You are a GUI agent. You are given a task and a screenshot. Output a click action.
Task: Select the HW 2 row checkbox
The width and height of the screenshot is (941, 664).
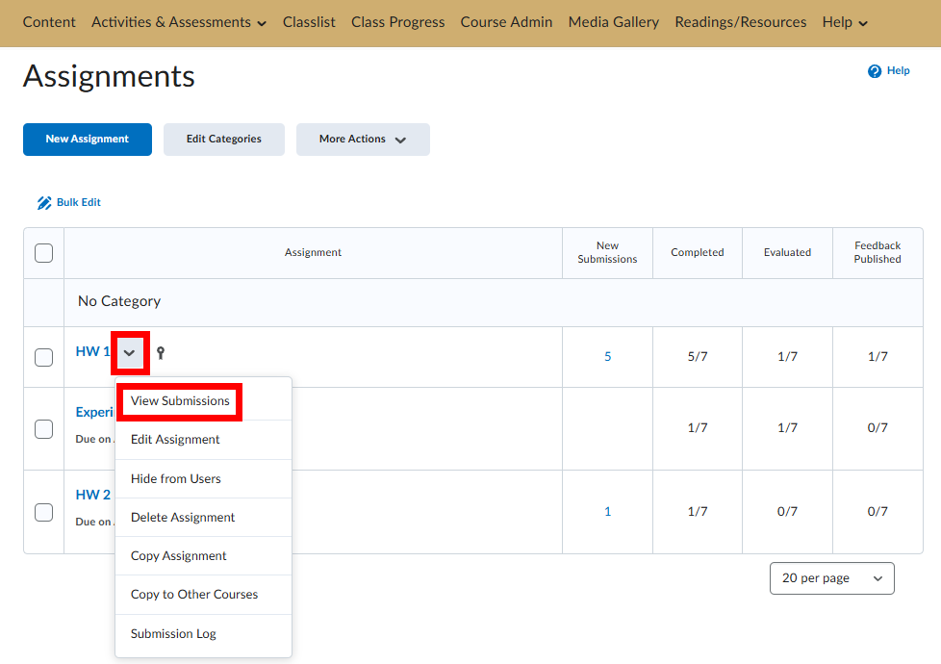click(x=43, y=512)
